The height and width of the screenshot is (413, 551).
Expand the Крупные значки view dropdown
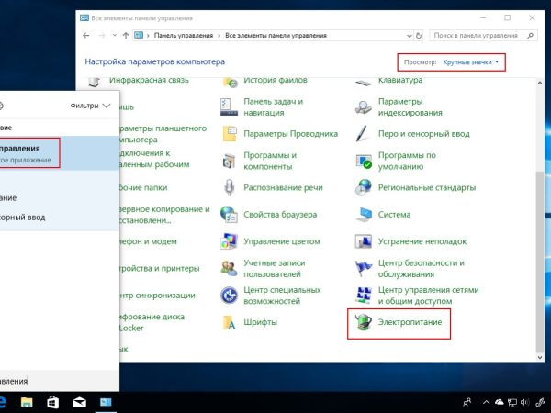473,62
